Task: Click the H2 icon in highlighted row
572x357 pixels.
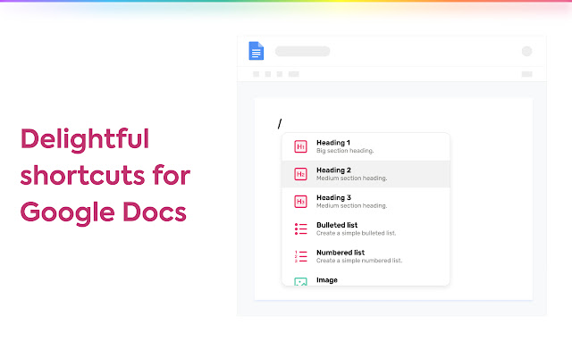Action: 300,174
